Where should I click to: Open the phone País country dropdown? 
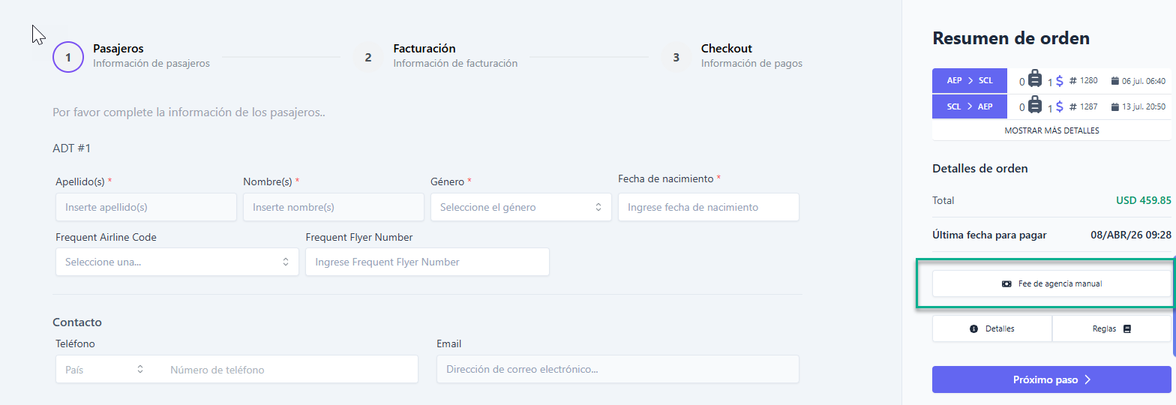103,369
